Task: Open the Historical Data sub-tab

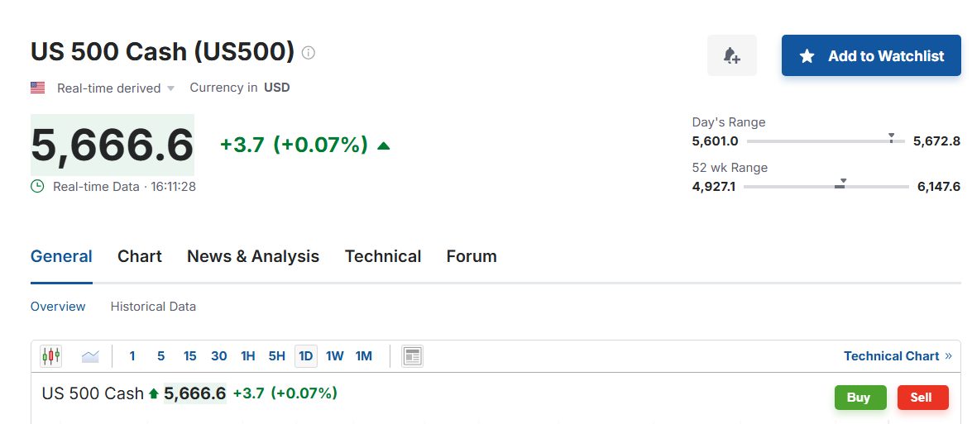Action: coord(153,307)
